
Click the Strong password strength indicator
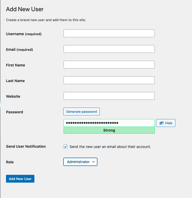click(x=109, y=130)
